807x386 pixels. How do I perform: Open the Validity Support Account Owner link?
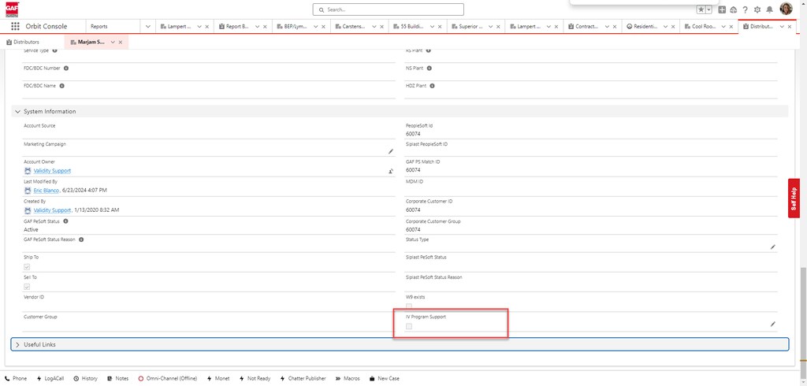(52, 171)
